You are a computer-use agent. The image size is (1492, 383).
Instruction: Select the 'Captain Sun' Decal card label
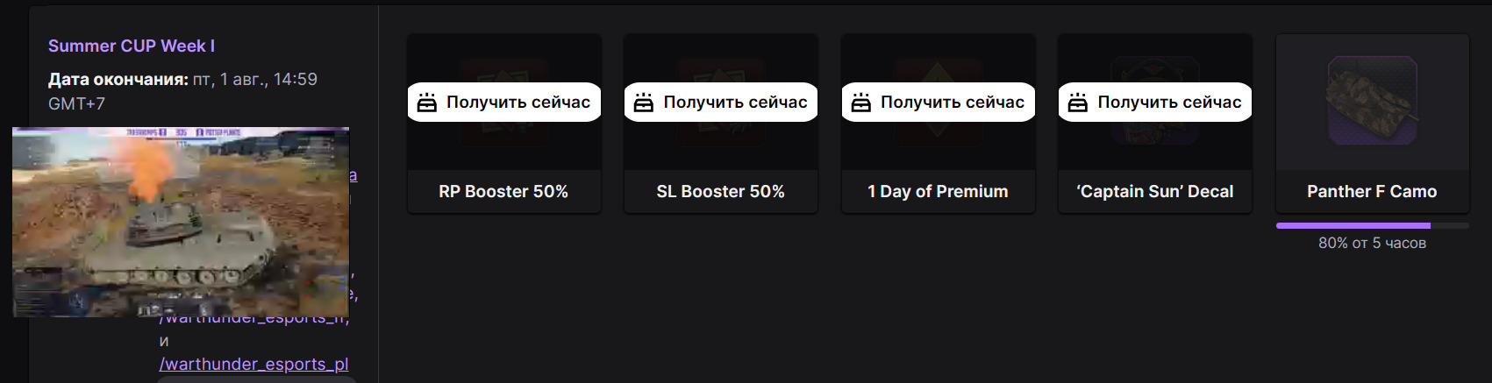pyautogui.click(x=1154, y=191)
